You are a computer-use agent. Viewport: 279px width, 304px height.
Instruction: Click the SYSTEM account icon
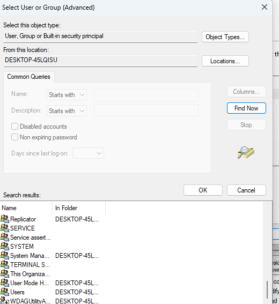click(x=5, y=246)
